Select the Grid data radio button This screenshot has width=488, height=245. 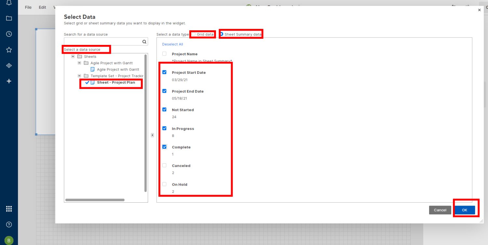pyautogui.click(x=194, y=34)
